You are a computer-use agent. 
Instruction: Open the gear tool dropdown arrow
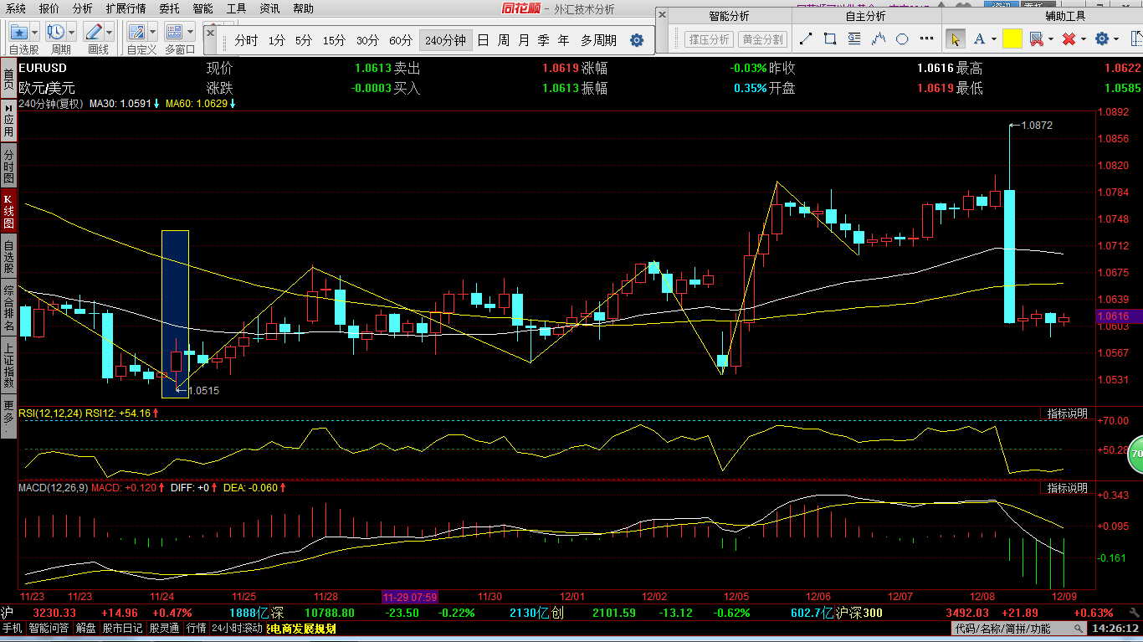point(1117,39)
